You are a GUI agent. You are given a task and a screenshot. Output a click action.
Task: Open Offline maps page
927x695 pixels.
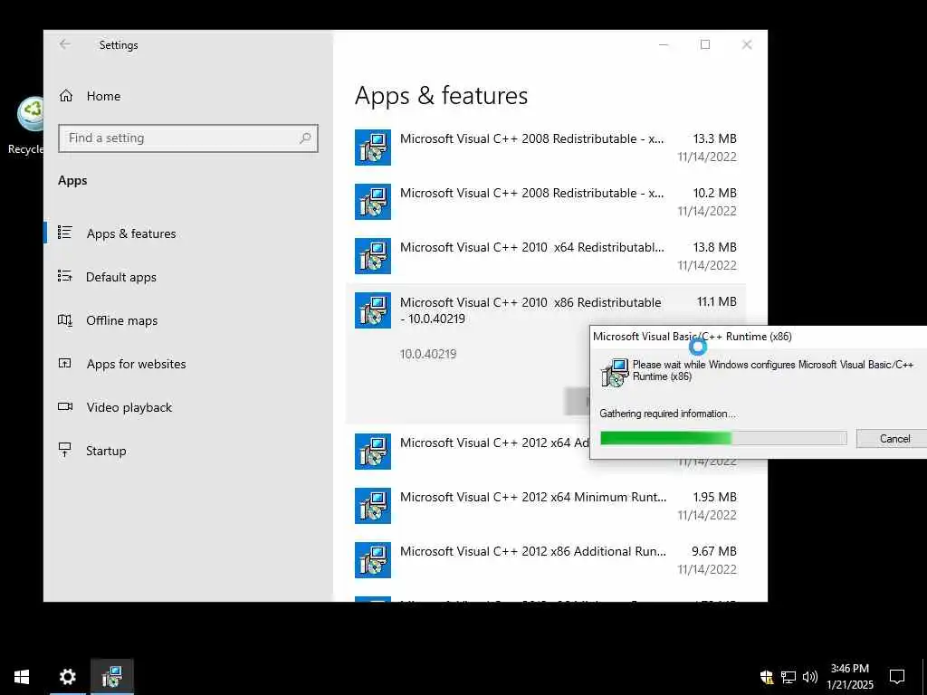(122, 320)
